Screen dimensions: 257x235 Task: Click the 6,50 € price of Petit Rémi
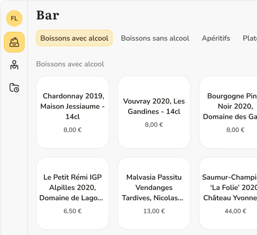[73, 211]
